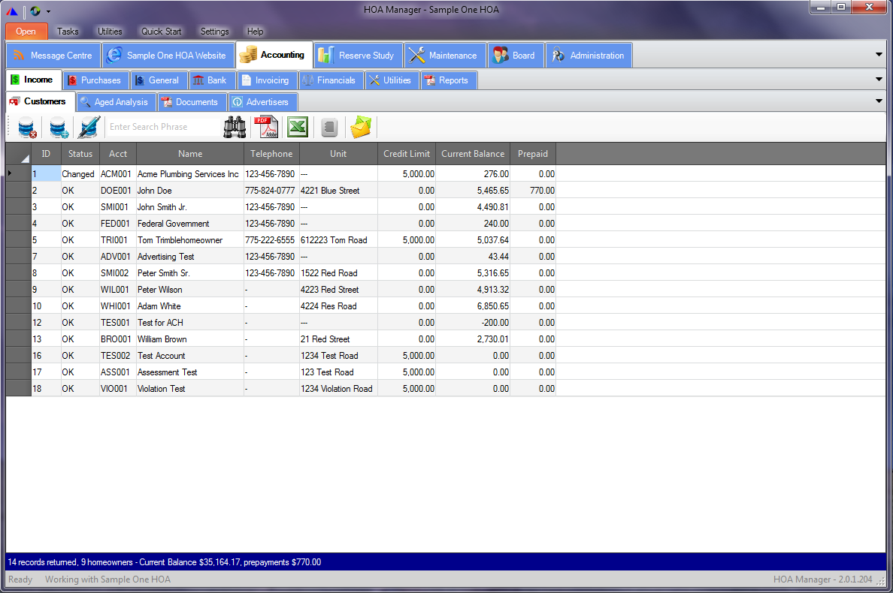Export the customer list to Excel
Screen dimensions: 893x593
coord(297,127)
